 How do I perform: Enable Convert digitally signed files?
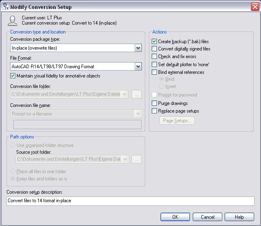[x=155, y=49]
